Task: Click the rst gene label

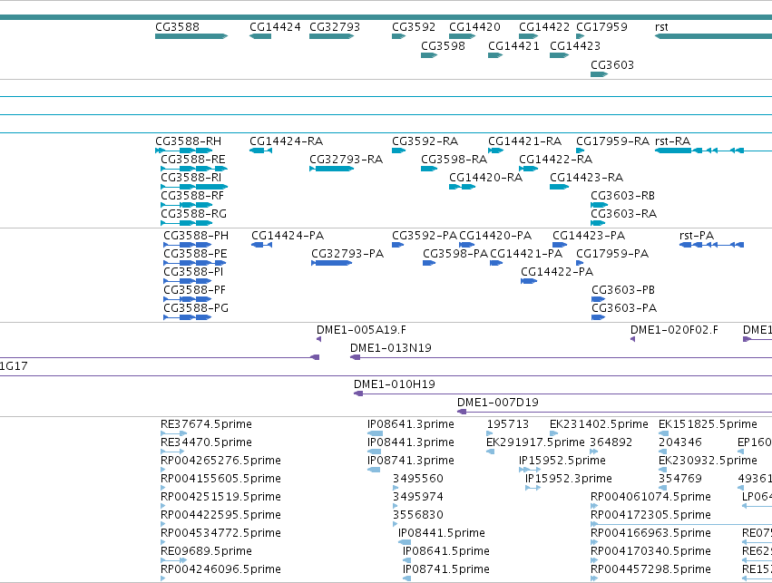Action: tap(661, 27)
